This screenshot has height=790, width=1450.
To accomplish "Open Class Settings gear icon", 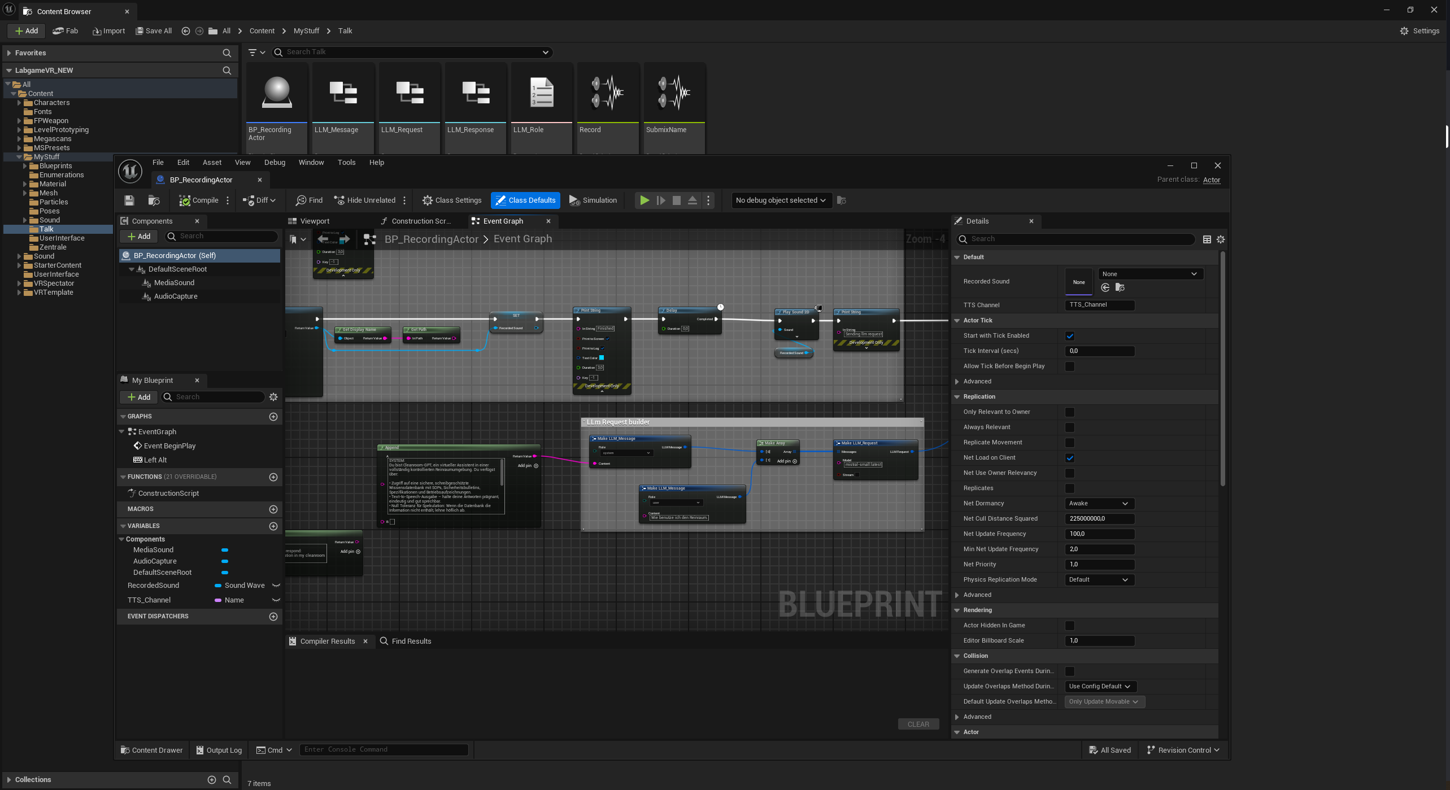I will pos(428,200).
